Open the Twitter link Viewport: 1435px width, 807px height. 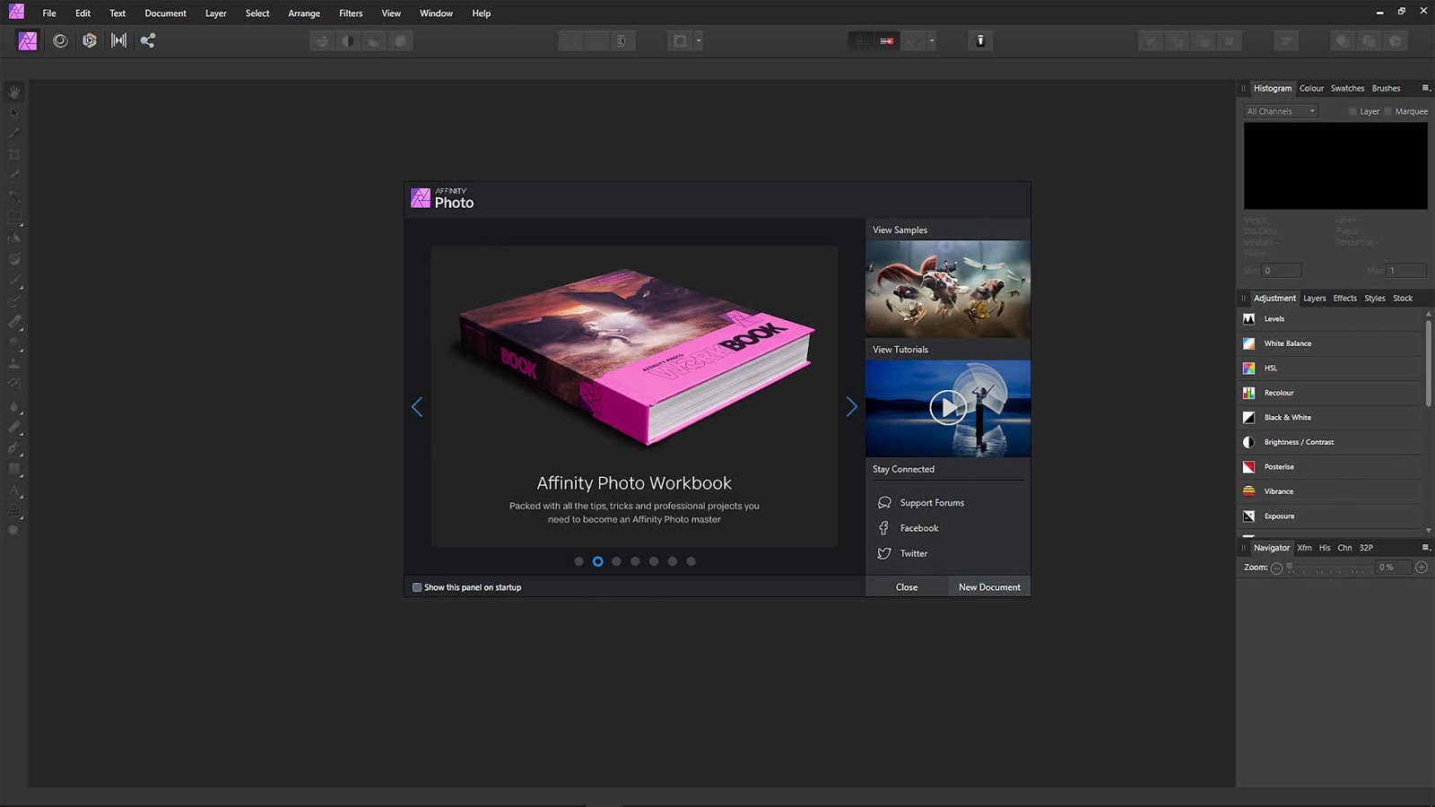pyautogui.click(x=914, y=553)
